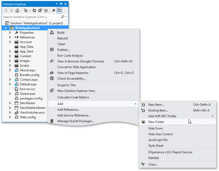Toggle the Preview Selected Items button
The height and width of the screenshot is (171, 219).
pos(59,11)
